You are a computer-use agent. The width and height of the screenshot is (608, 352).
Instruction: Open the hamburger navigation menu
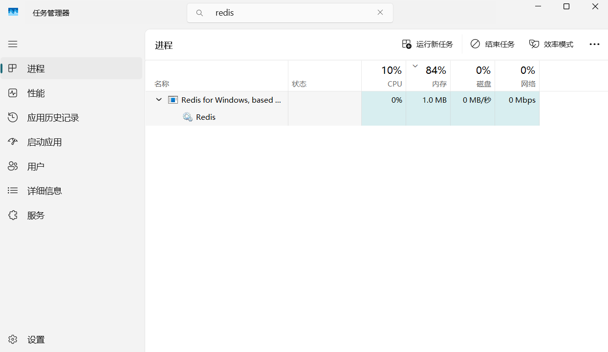13,44
